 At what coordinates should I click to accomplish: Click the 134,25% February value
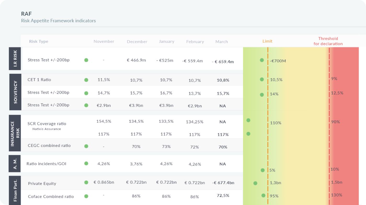(x=195, y=122)
